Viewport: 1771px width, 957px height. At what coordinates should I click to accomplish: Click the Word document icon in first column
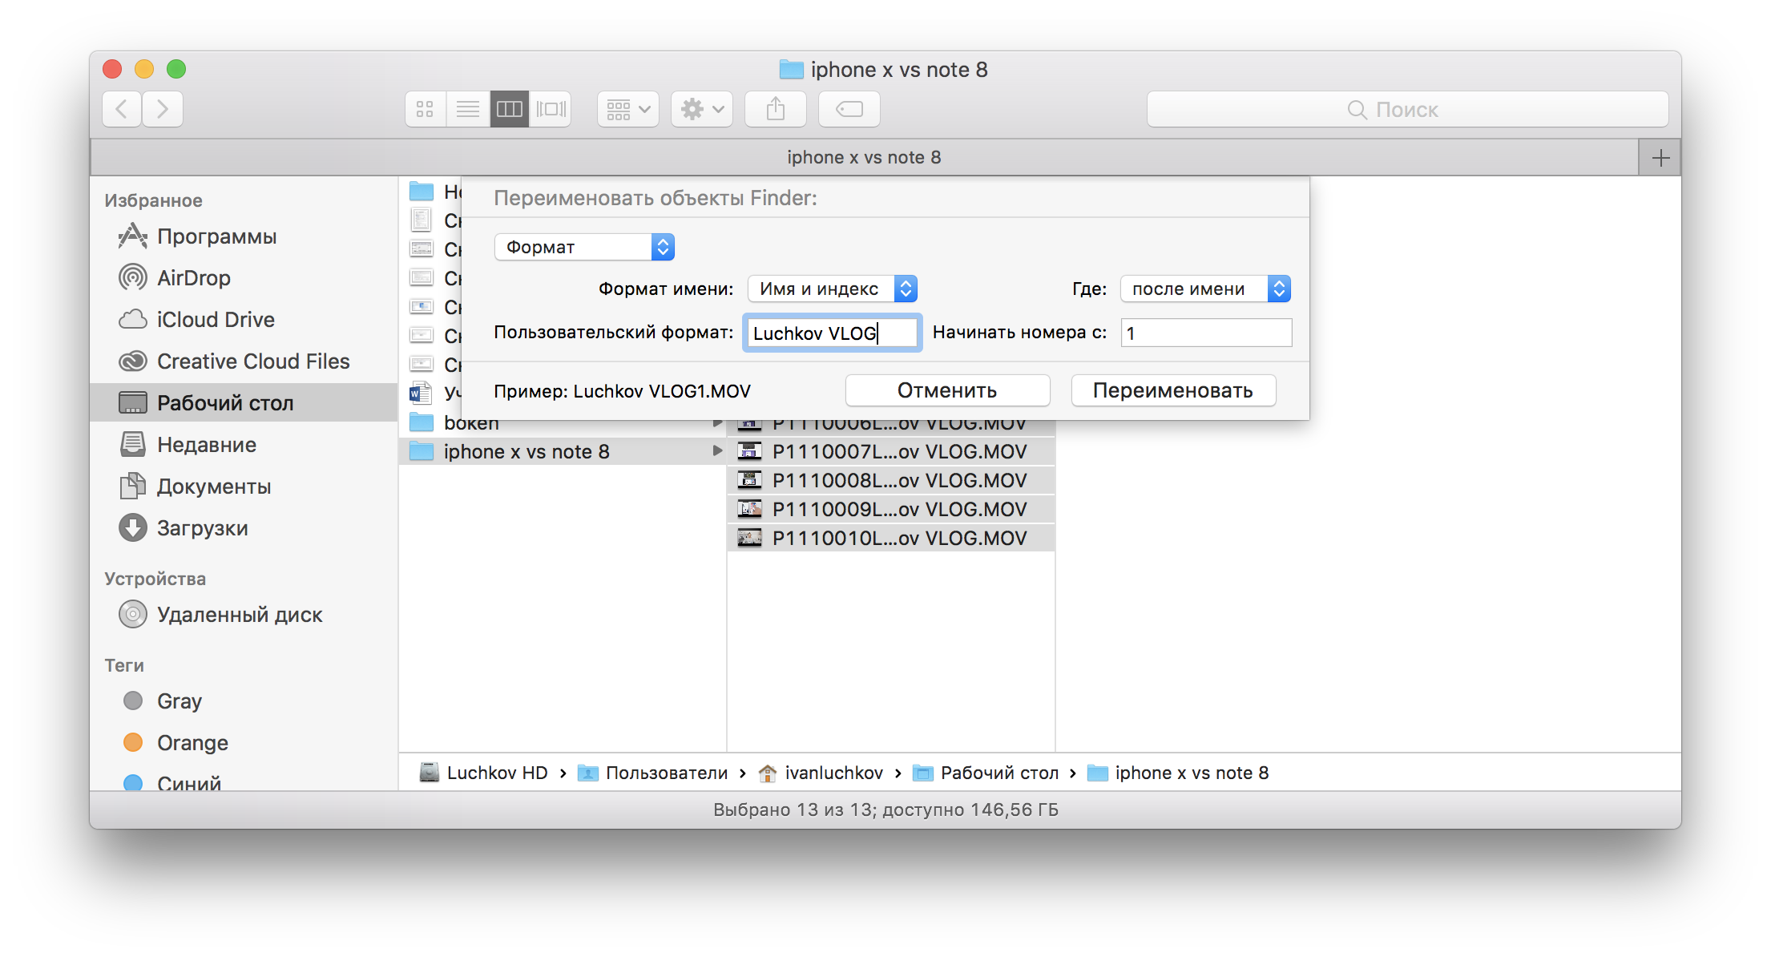point(421,393)
